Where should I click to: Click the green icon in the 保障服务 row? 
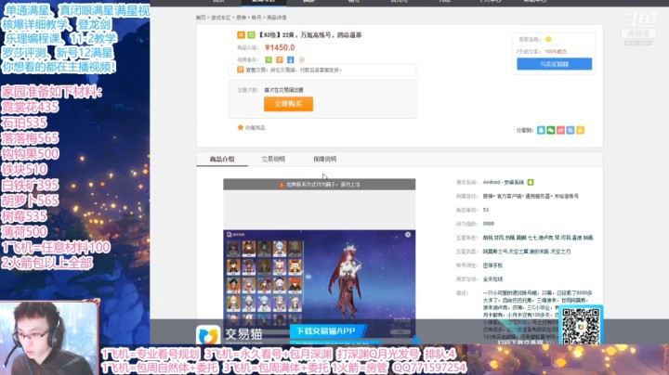coord(269,59)
